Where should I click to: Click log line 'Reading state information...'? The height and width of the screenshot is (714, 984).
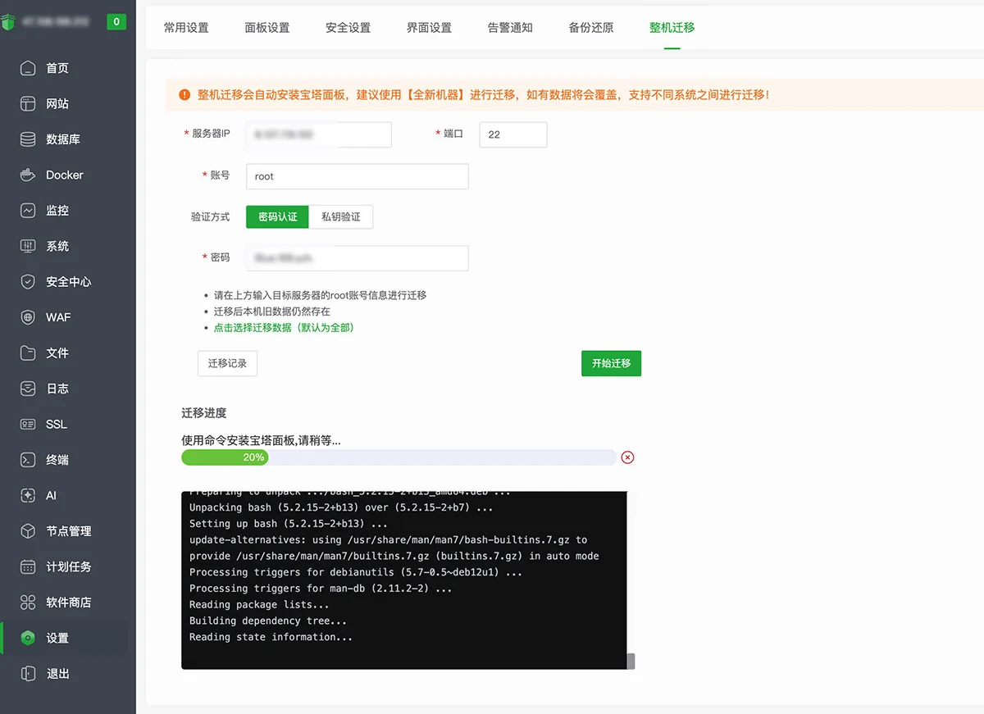tap(271, 637)
